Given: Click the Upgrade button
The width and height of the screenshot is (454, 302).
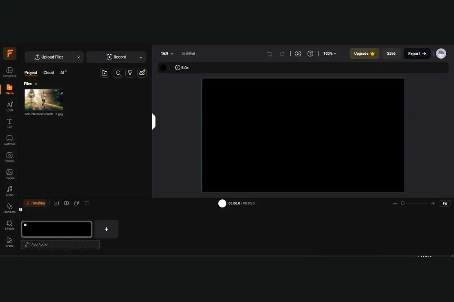Looking at the screenshot, I should [x=364, y=54].
